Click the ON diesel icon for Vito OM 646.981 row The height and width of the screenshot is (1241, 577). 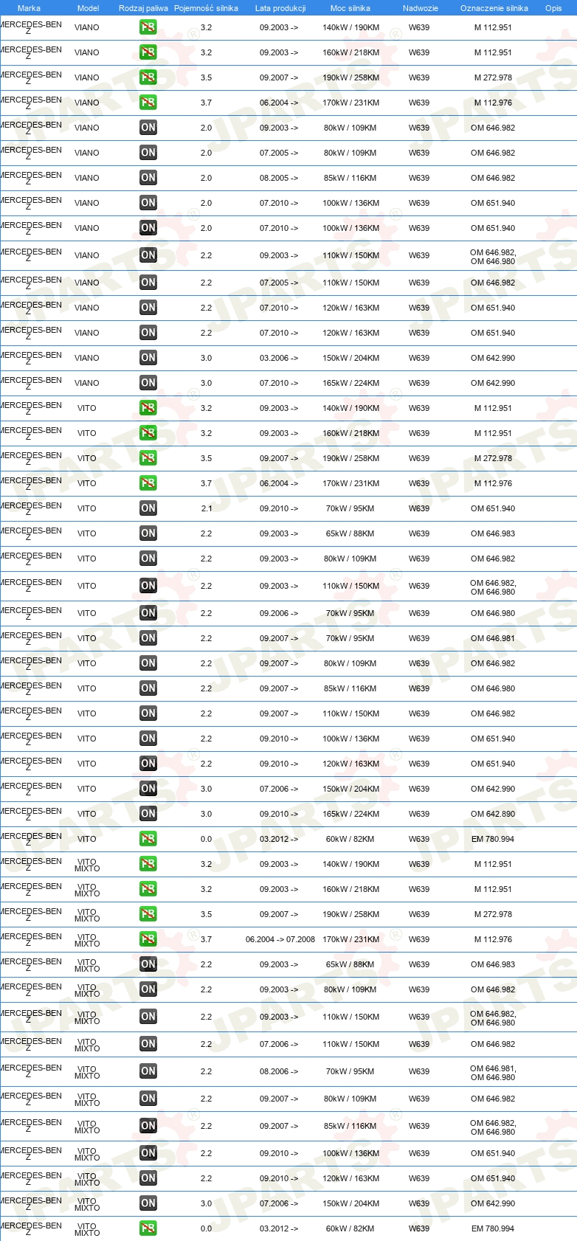[148, 638]
